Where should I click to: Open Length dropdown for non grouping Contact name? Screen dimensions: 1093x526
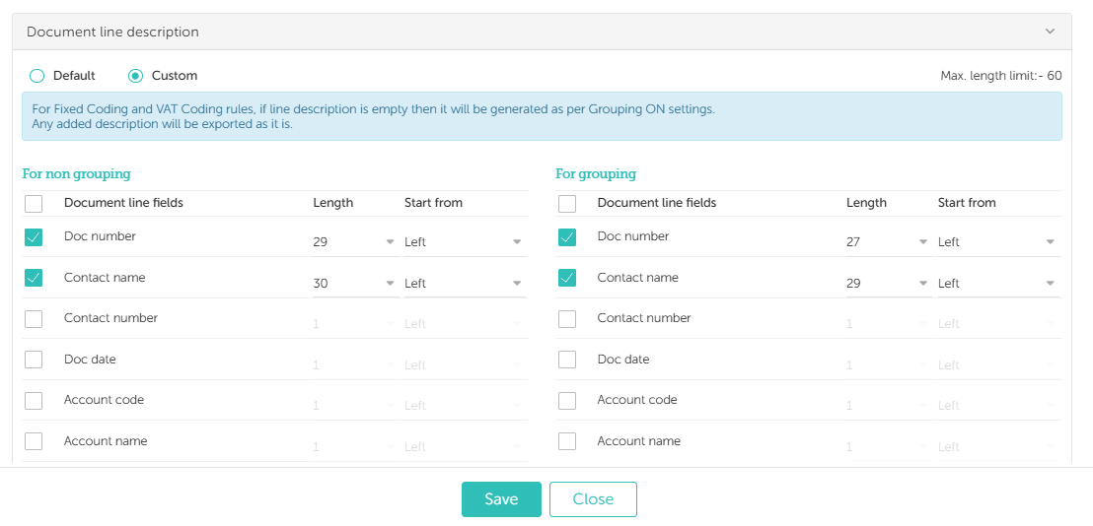(x=354, y=284)
